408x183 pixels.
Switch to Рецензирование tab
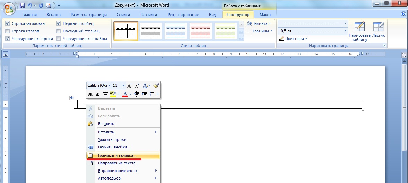tap(183, 15)
